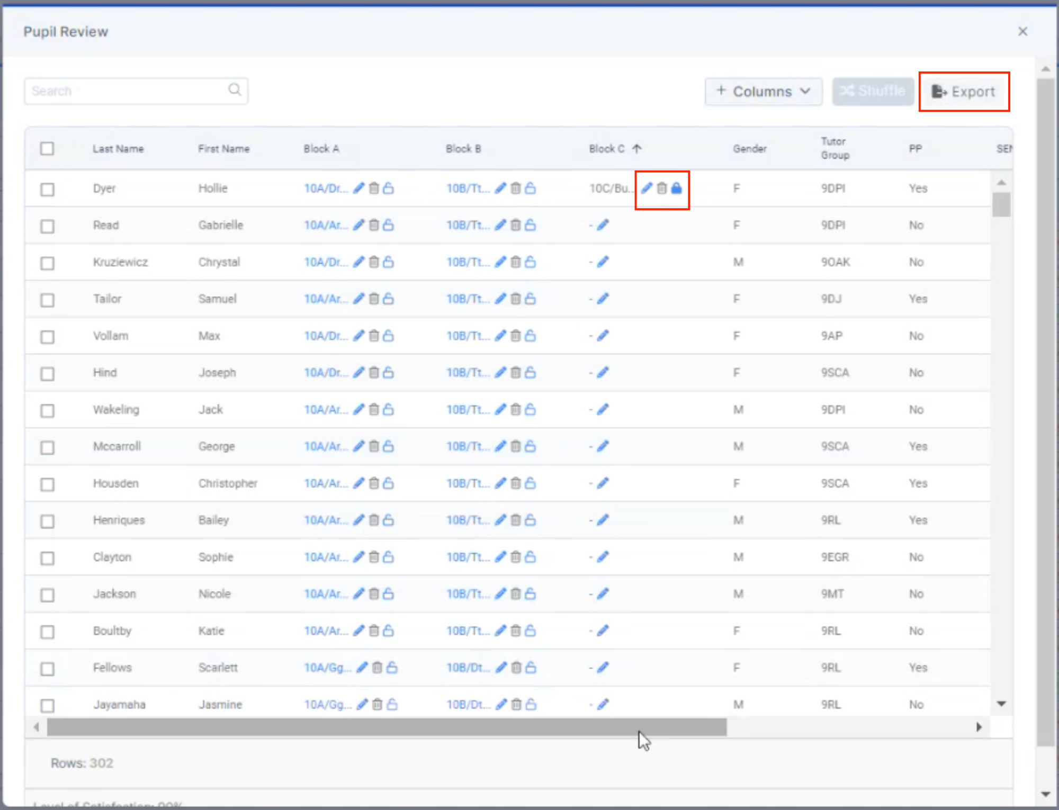Click the table's scroll down arrow

click(1001, 704)
